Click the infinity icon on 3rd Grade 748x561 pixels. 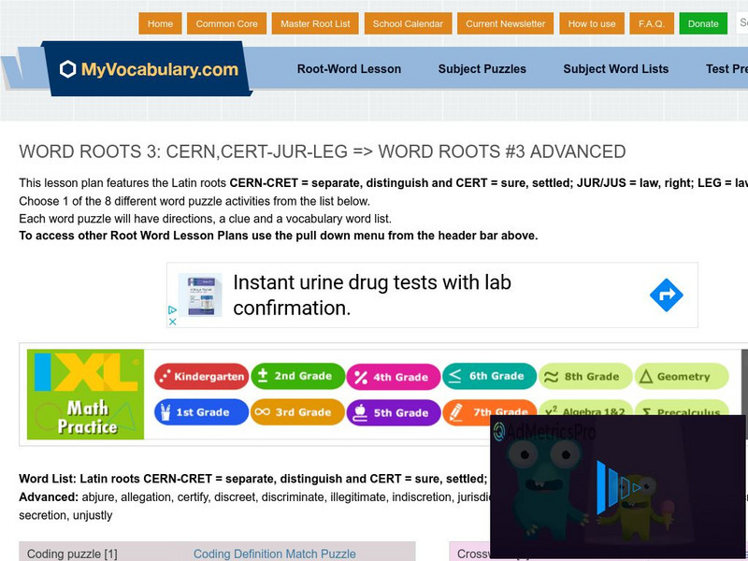click(265, 412)
